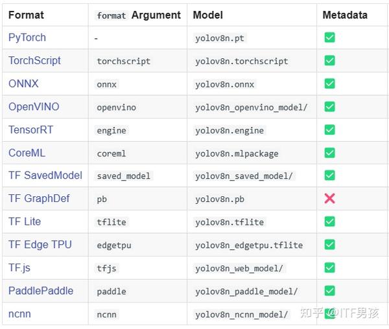
Task: Click the OpenVINO metadata checkmark
Action: pos(329,107)
